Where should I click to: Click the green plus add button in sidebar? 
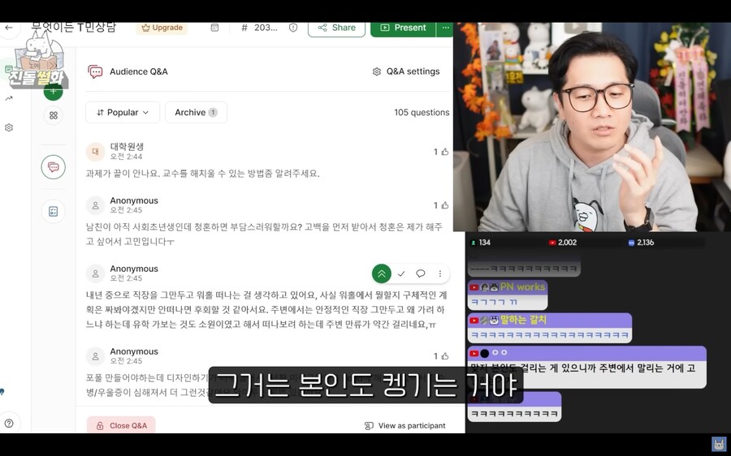(53, 91)
